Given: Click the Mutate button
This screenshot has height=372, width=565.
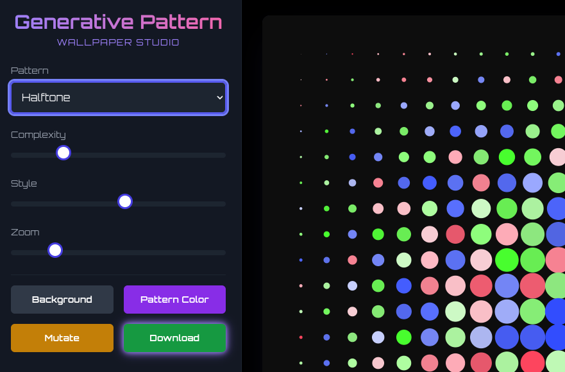Looking at the screenshot, I should 62,338.
